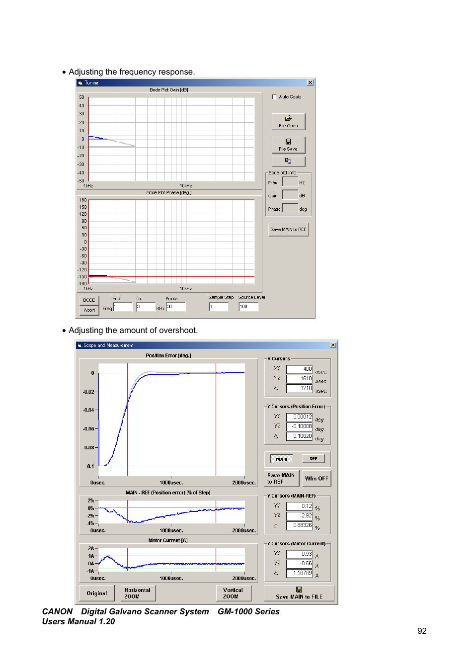Select the X2 cursor value 1610
This screenshot has height=671, width=474.
(x=299, y=378)
